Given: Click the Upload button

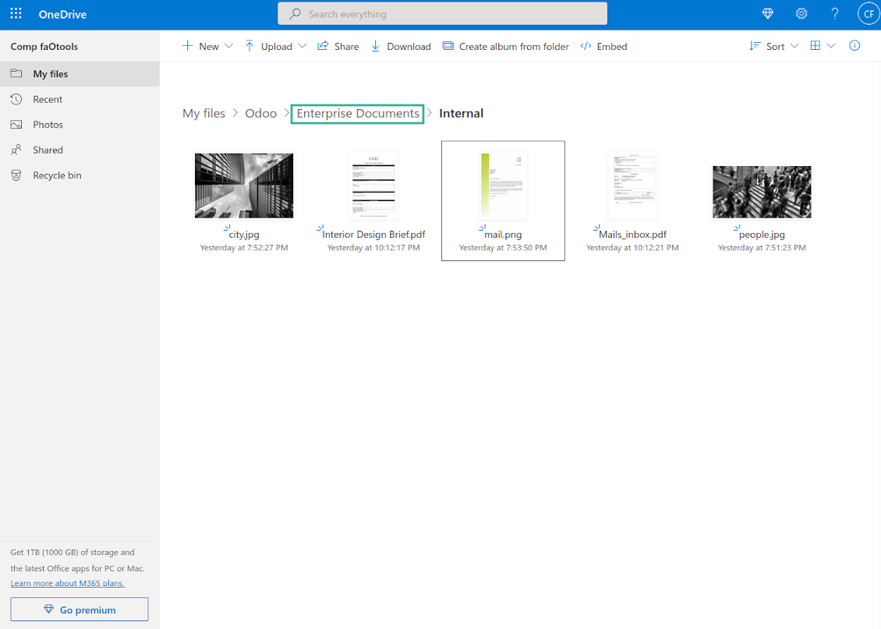Looking at the screenshot, I should (x=268, y=46).
